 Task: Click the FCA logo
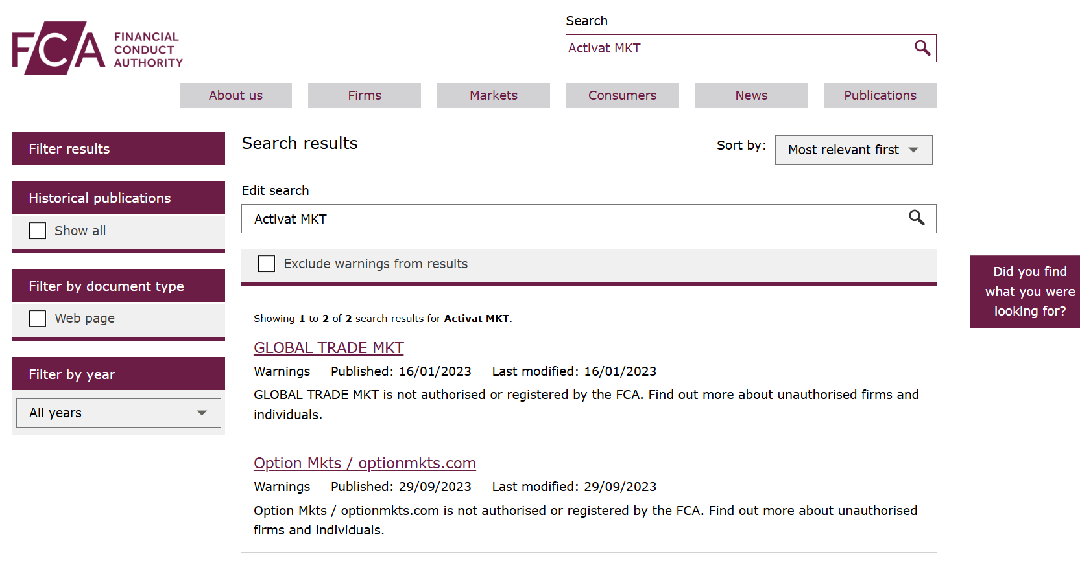click(97, 49)
